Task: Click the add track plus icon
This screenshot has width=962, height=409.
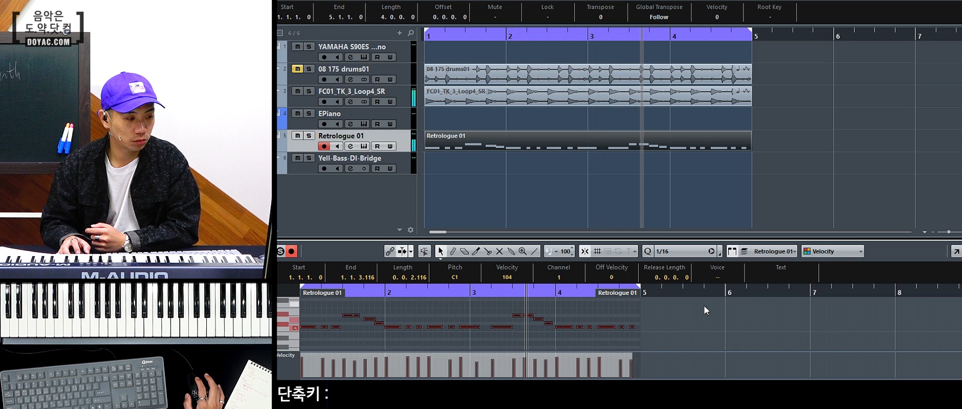Action: (400, 33)
